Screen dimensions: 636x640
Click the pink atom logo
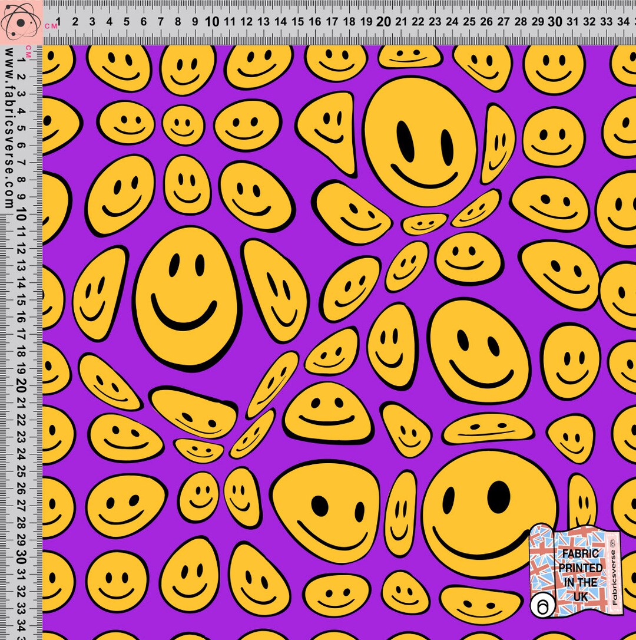(21, 24)
